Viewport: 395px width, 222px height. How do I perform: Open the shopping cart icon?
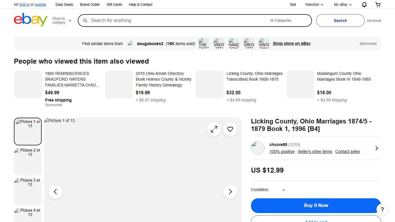tap(378, 4)
